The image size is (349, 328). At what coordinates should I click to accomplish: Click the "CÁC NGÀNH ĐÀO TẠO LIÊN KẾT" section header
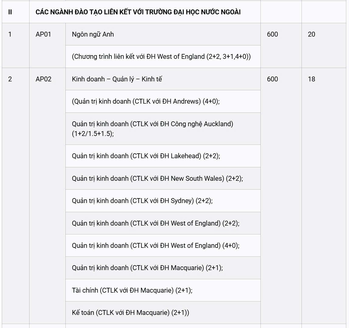tap(138, 12)
